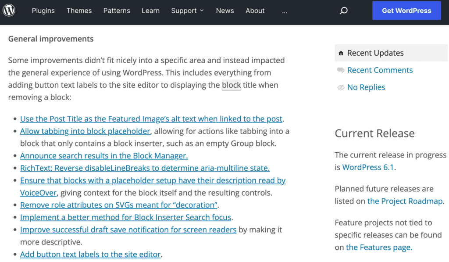Open the search magnifier icon
Image resolution: width=449 pixels, height=262 pixels.
(344, 11)
